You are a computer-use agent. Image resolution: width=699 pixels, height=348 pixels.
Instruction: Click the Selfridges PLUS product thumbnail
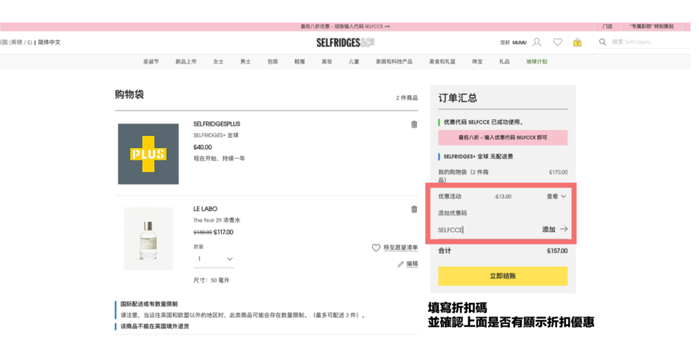pyautogui.click(x=148, y=154)
